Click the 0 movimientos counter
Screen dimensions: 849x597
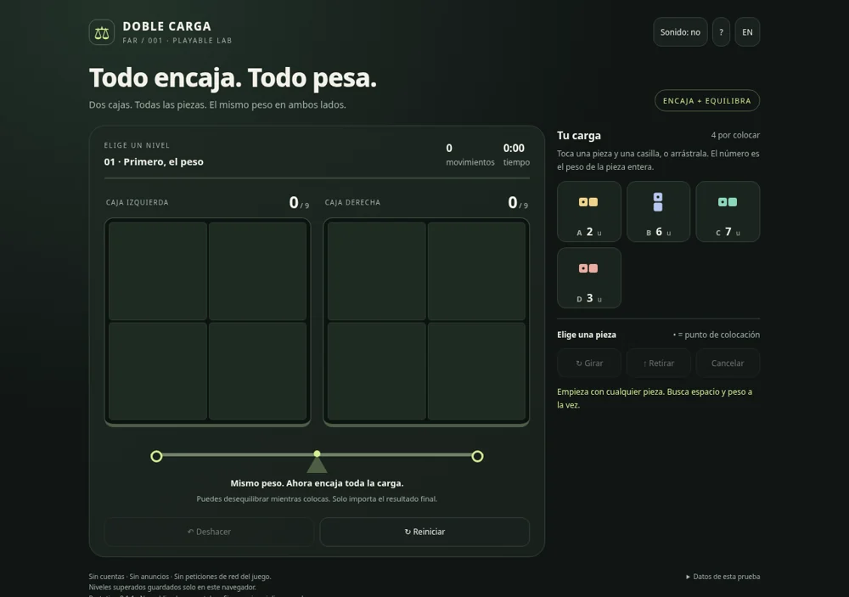(470, 155)
